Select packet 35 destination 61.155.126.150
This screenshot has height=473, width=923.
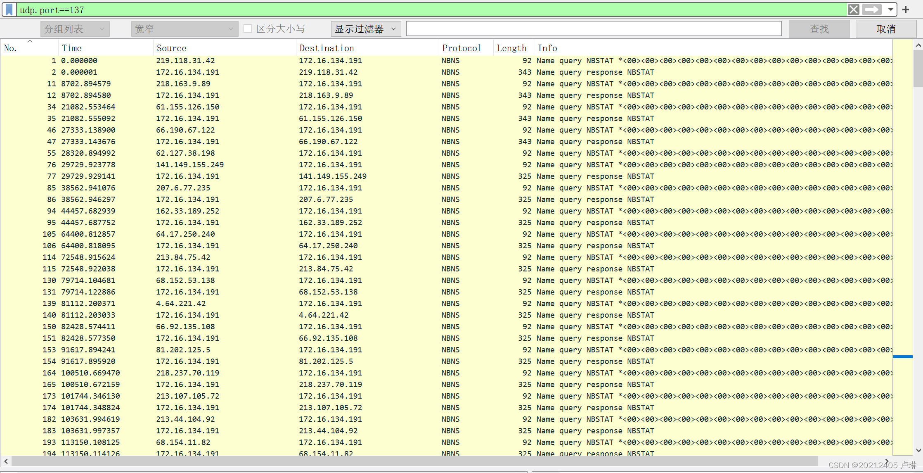446,119
